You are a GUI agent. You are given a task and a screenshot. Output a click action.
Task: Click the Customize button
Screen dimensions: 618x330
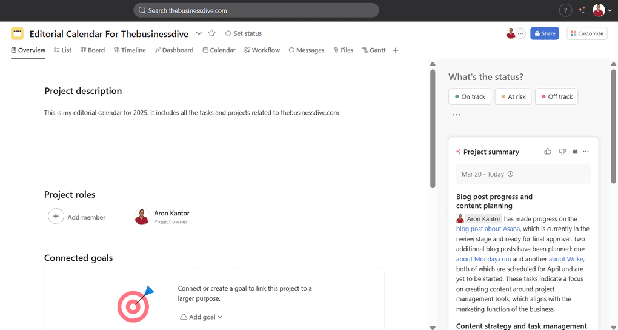click(x=587, y=33)
